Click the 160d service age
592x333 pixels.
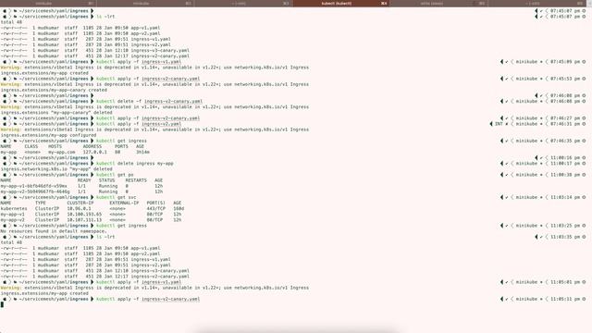[x=179, y=208]
